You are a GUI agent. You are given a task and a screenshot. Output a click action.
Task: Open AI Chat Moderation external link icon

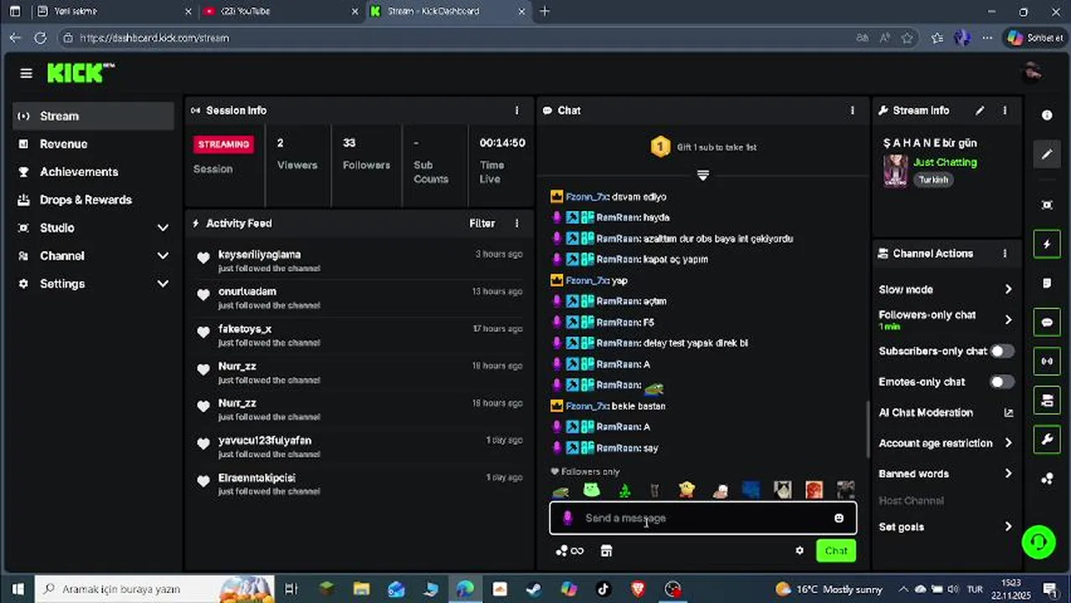1008,413
